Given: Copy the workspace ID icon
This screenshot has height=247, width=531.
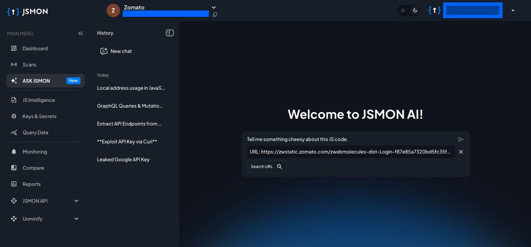Looking at the screenshot, I should coord(215,15).
